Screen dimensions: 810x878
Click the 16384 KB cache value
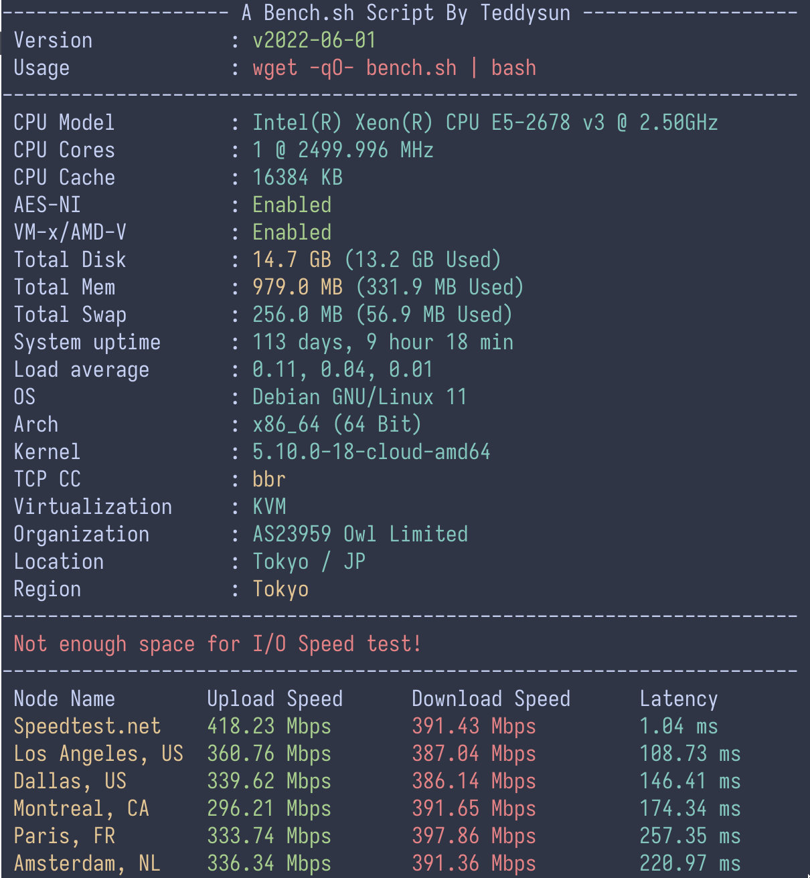click(297, 177)
